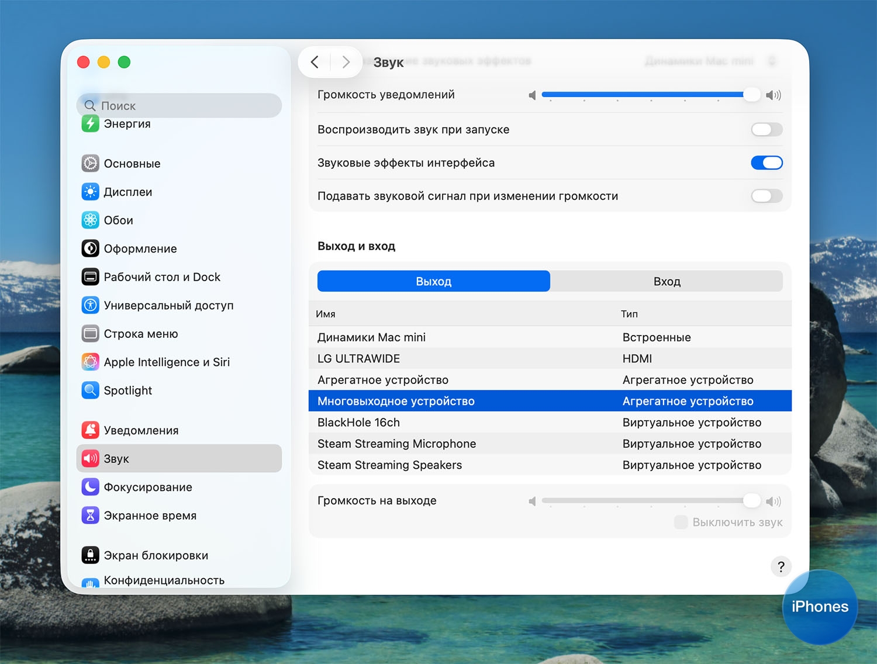Select BlackHole 16ch output device
877x664 pixels.
click(358, 423)
